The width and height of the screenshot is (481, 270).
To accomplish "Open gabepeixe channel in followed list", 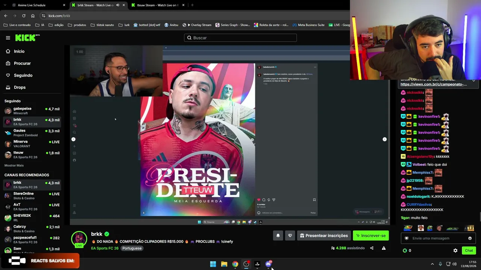I will coord(32,111).
